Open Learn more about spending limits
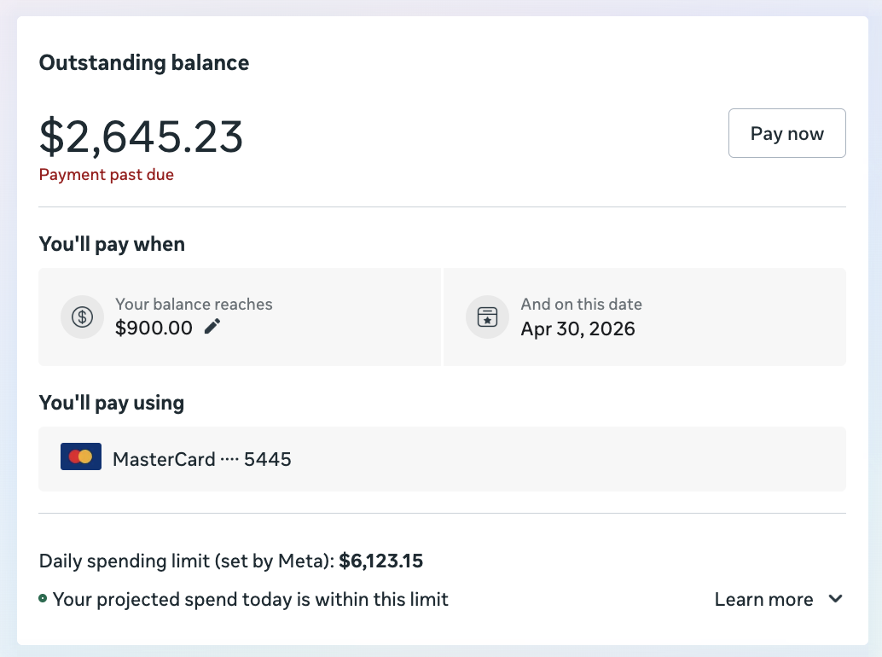 click(763, 599)
